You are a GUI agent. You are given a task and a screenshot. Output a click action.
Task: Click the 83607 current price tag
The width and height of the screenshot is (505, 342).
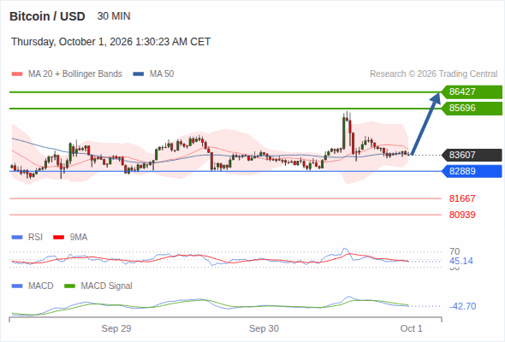pyautogui.click(x=472, y=155)
